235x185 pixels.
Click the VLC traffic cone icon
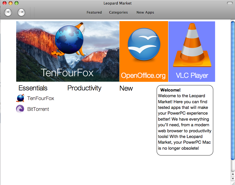click(192, 45)
